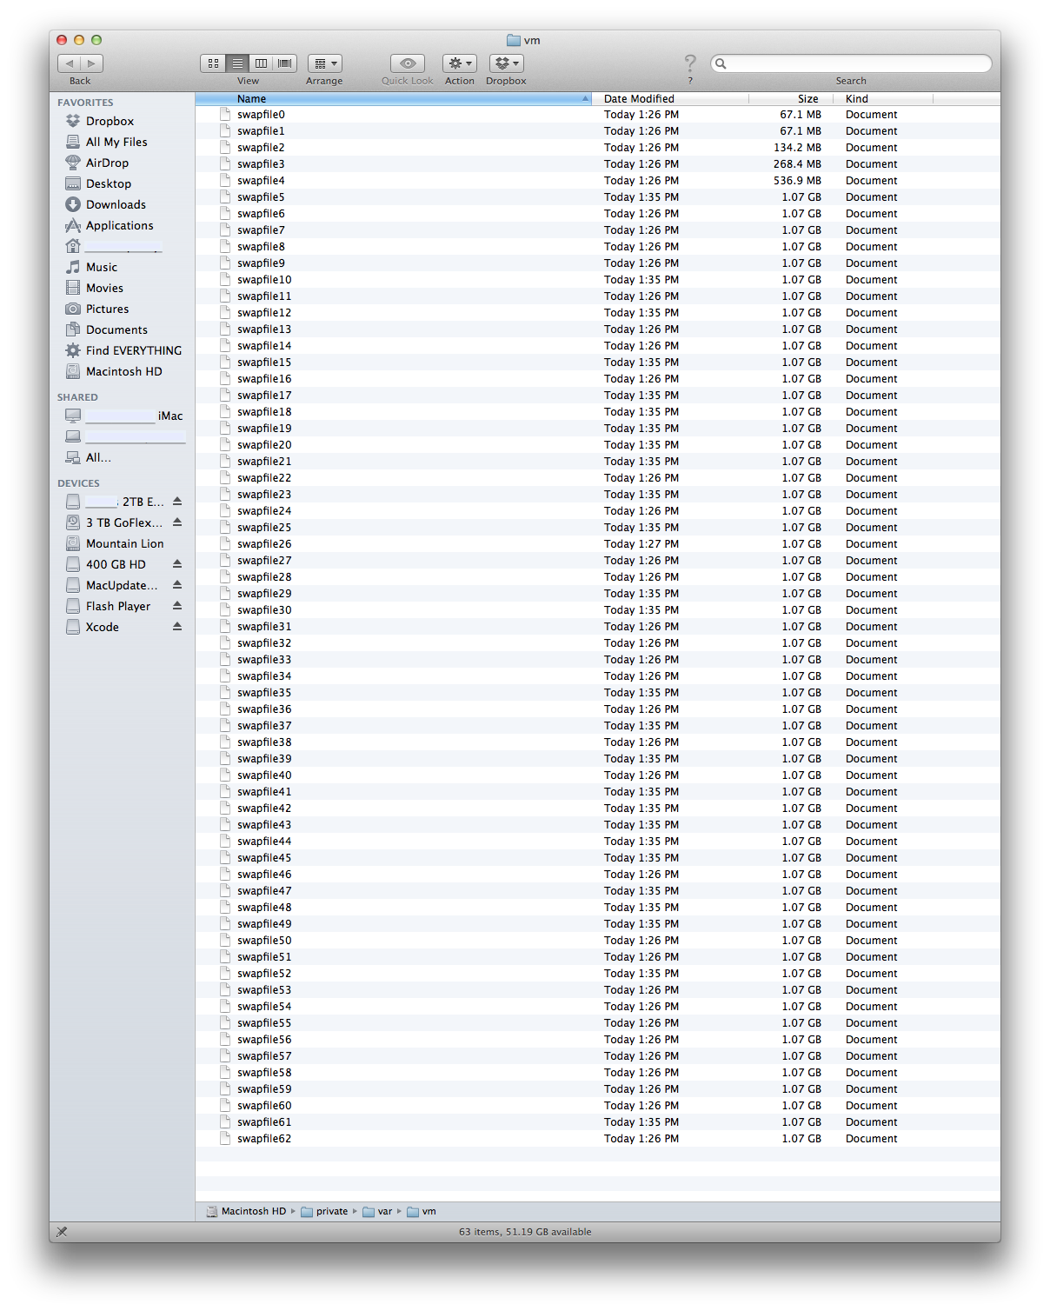Open Applications from the Favorites list

119,225
